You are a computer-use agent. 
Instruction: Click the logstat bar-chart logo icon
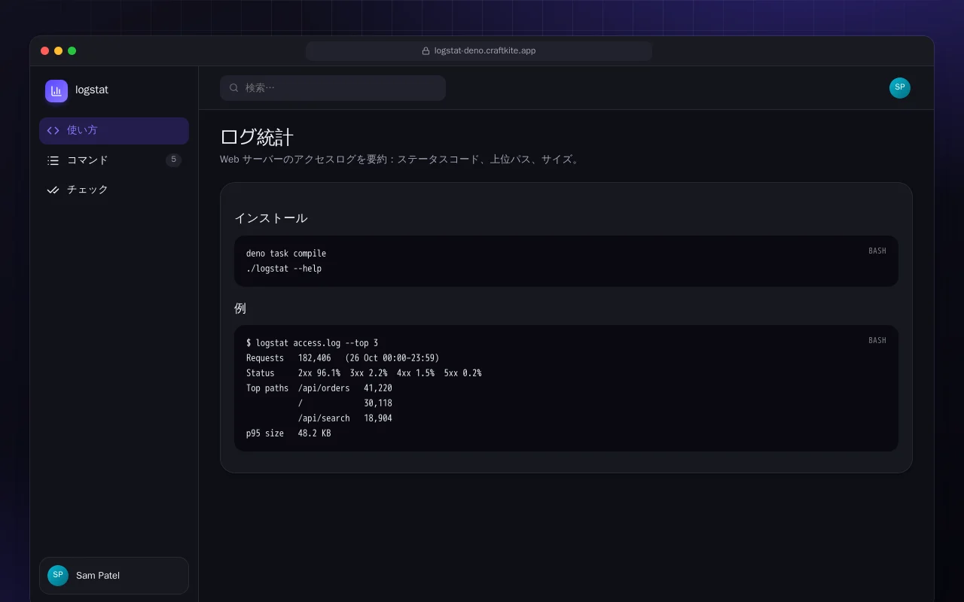pos(56,91)
